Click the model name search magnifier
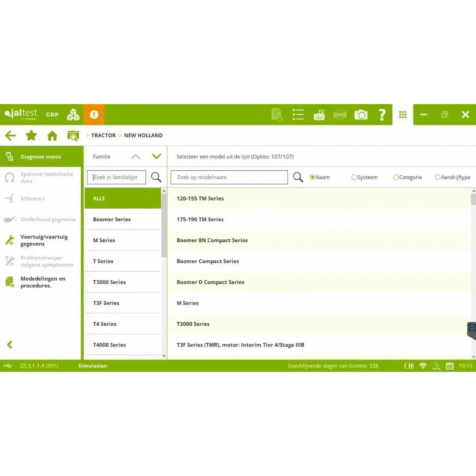The width and height of the screenshot is (476, 476). coord(298,177)
